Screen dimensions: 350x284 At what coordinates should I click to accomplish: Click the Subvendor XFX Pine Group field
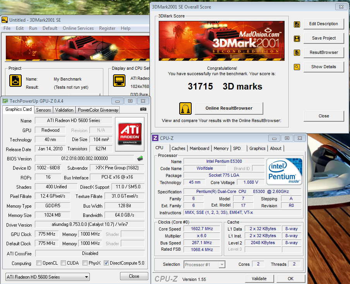click(x=117, y=168)
